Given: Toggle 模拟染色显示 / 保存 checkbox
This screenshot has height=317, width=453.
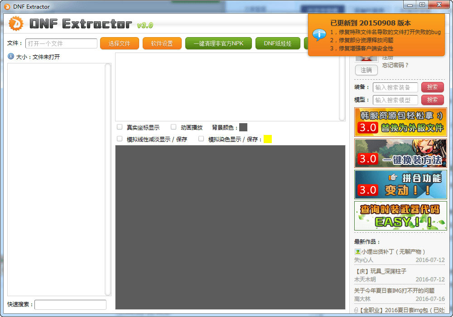Looking at the screenshot, I should (201, 139).
